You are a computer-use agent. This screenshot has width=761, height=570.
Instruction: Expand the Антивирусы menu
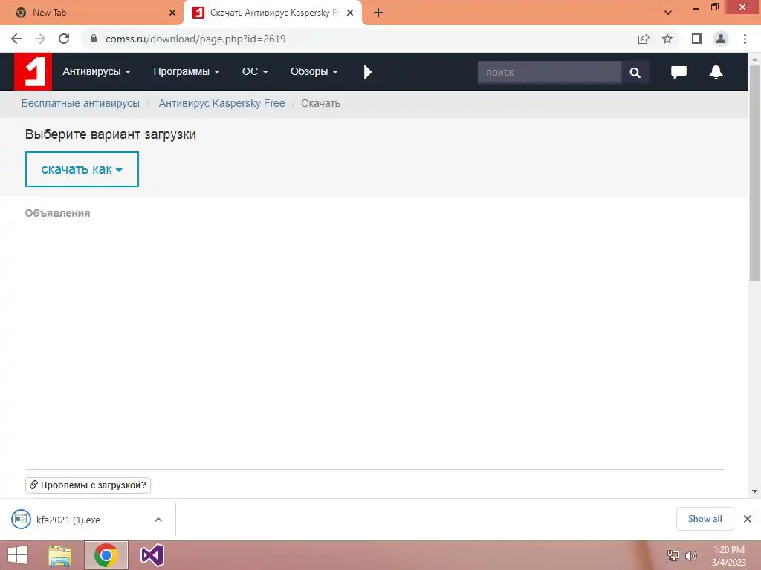tap(97, 72)
